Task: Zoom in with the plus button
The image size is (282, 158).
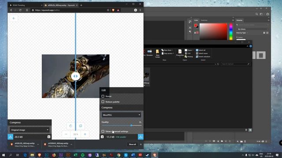Action: pyautogui.click(x=85, y=134)
